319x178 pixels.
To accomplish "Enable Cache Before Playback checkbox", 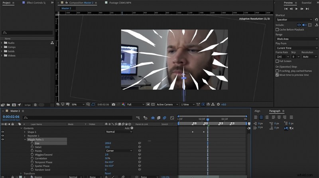I will [277, 30].
